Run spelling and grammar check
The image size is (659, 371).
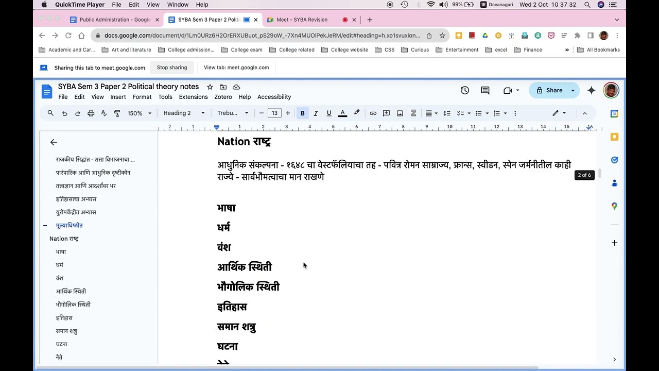(x=104, y=113)
